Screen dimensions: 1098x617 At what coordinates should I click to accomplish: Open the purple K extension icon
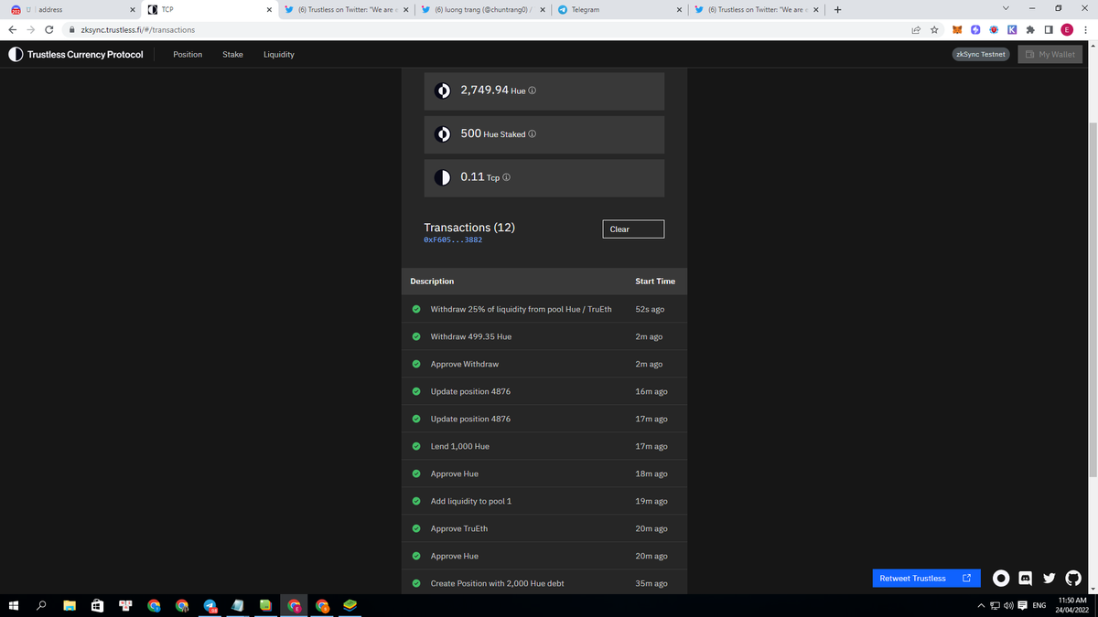coord(1011,29)
